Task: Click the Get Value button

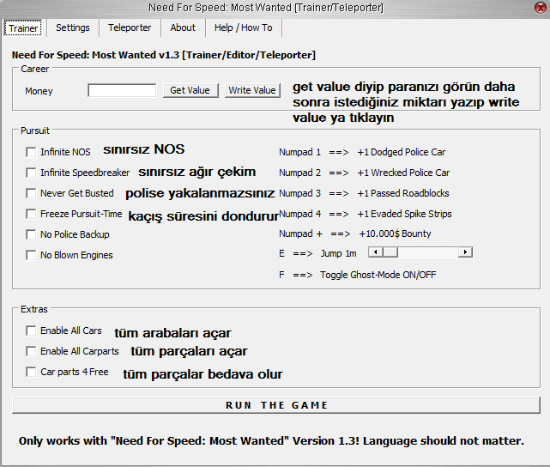Action: (x=190, y=90)
